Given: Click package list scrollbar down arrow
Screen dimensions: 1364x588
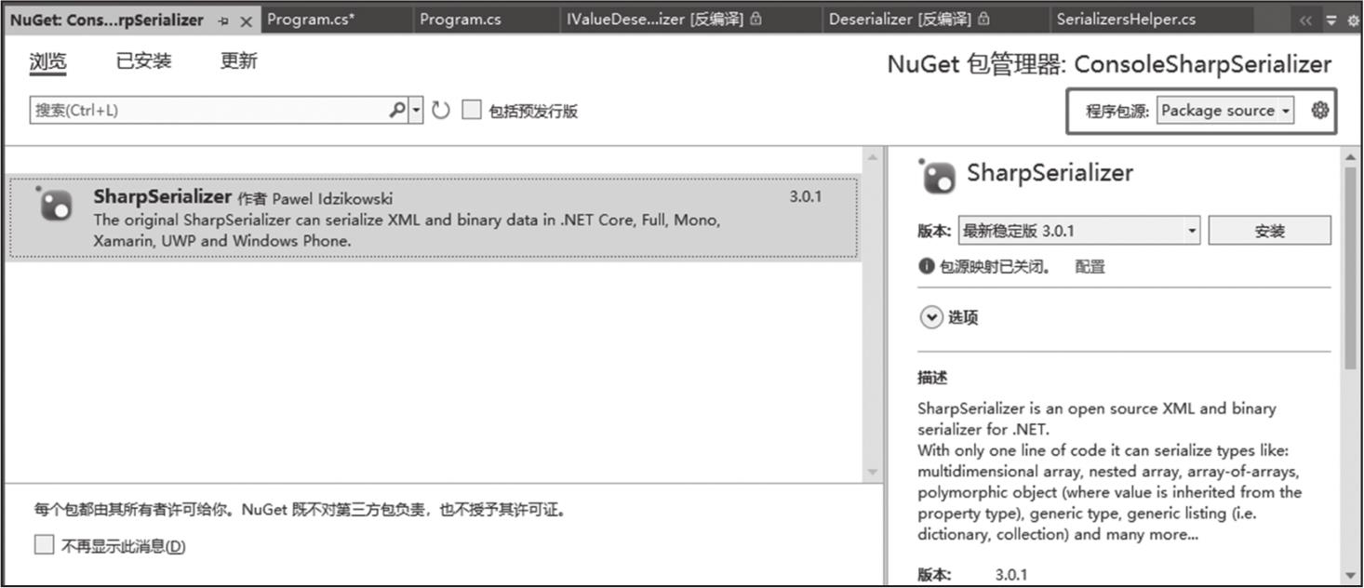Looking at the screenshot, I should [x=872, y=473].
